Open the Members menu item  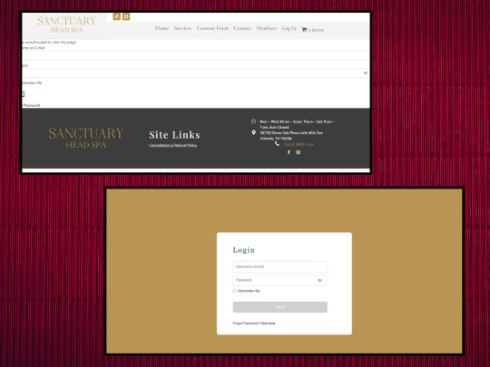267,28
